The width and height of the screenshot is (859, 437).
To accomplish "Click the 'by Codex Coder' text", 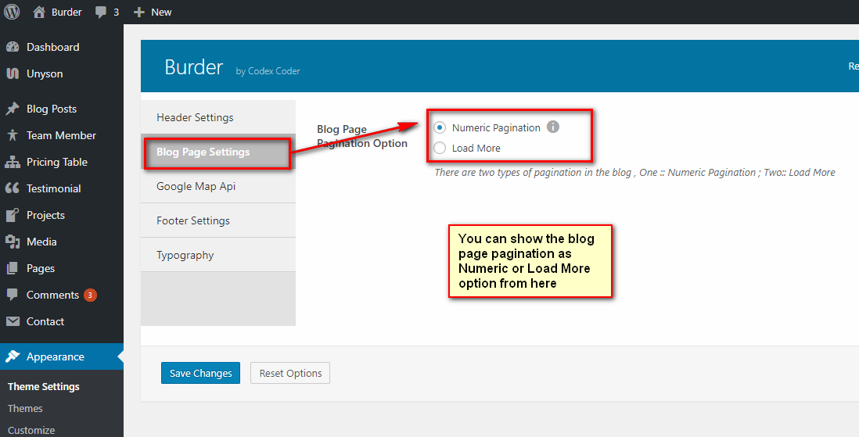I will tap(268, 71).
